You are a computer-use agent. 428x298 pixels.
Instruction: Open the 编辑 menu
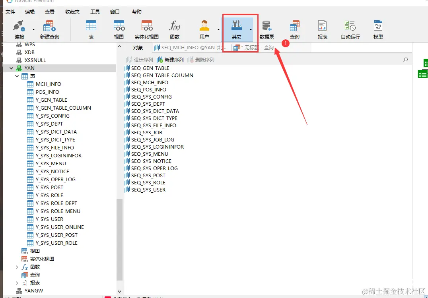tap(30, 12)
